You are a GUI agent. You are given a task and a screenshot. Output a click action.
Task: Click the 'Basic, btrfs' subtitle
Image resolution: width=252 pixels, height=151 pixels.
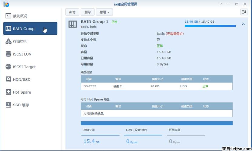[88, 27]
